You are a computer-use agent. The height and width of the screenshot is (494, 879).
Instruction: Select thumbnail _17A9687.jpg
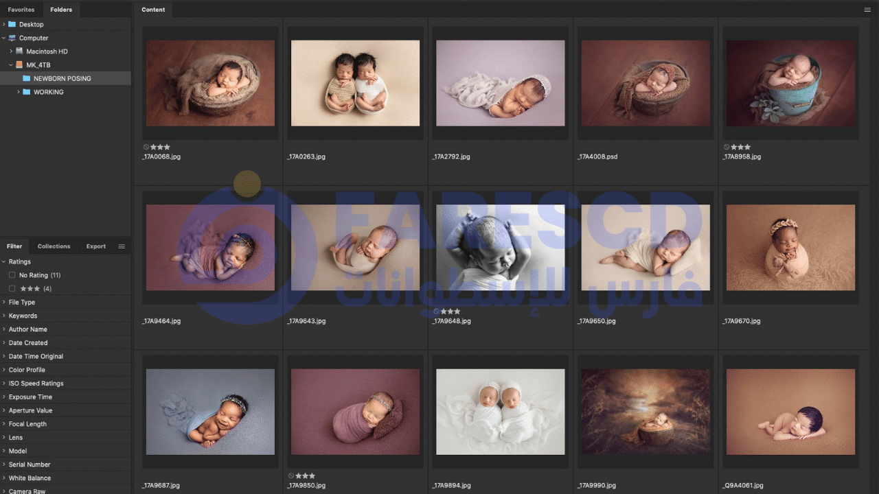[210, 412]
